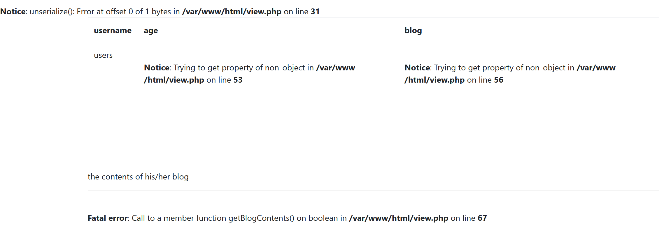Viewport: 664px width, 242px height.
Task: Click the bold Fatal error label
Action: point(108,218)
